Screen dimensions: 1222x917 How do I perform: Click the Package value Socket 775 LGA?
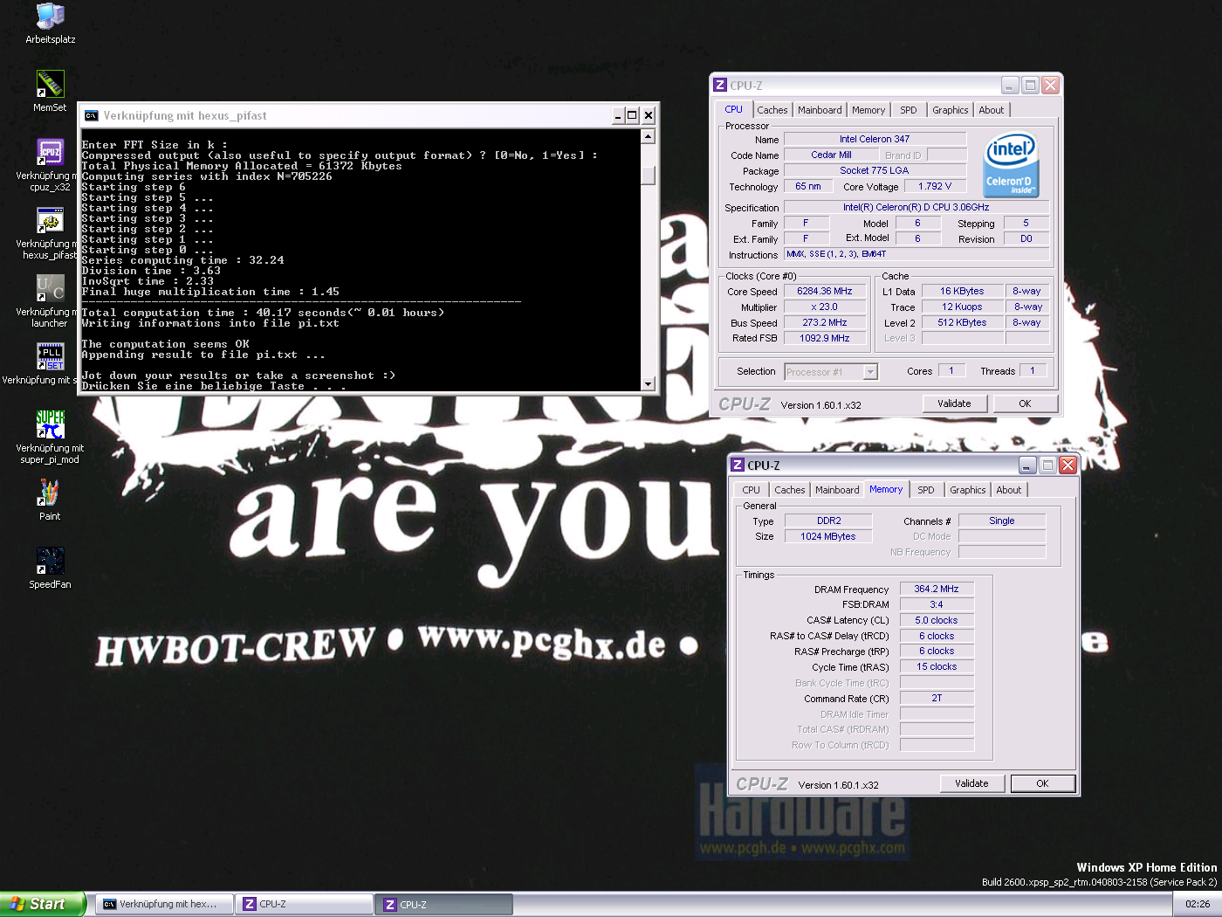pyautogui.click(x=875, y=170)
